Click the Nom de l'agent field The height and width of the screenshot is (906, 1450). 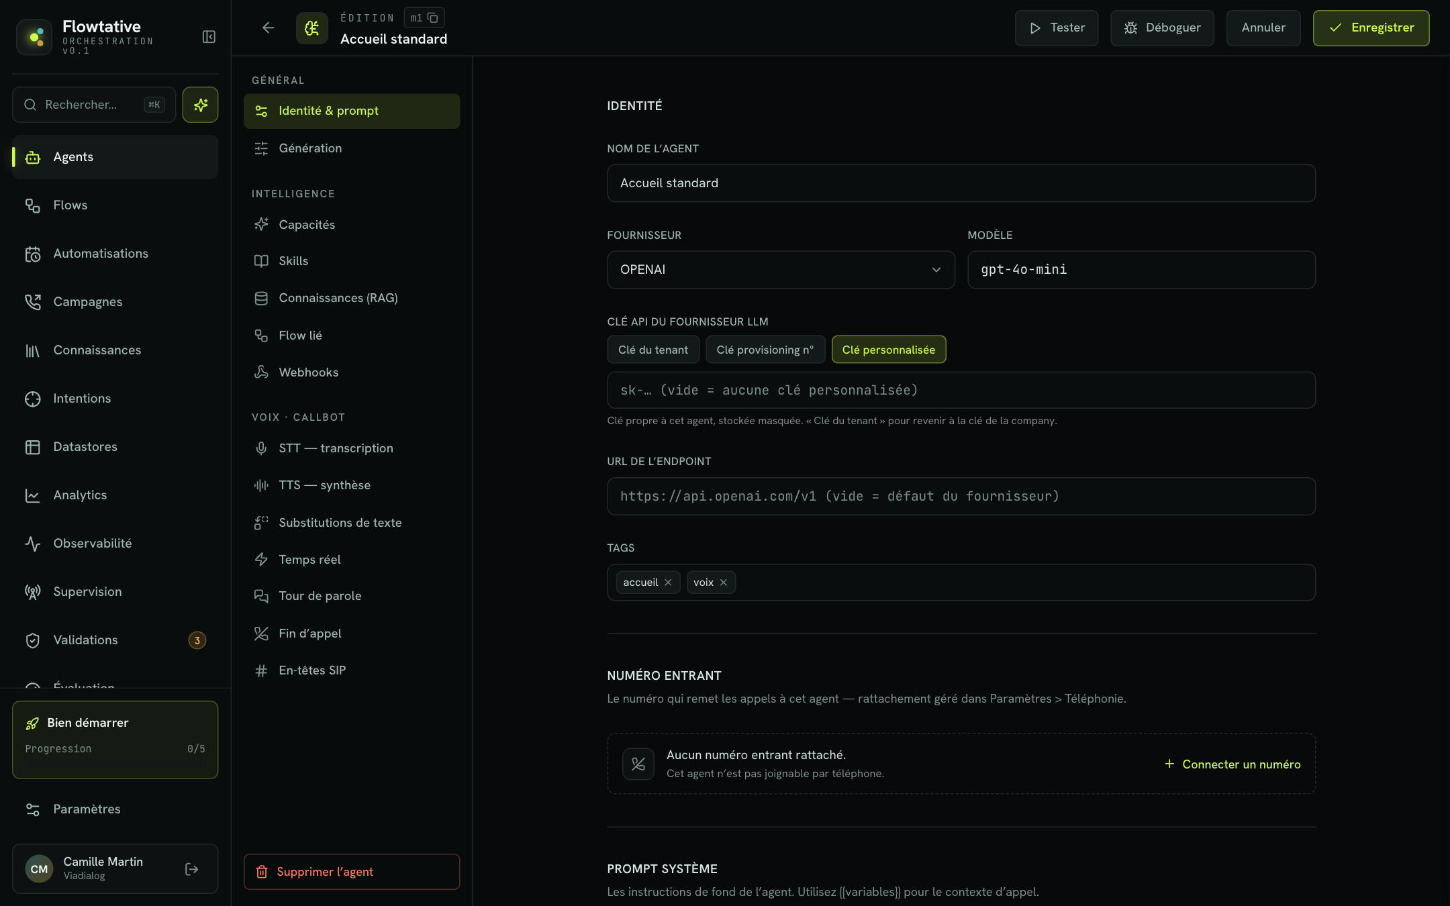(961, 183)
